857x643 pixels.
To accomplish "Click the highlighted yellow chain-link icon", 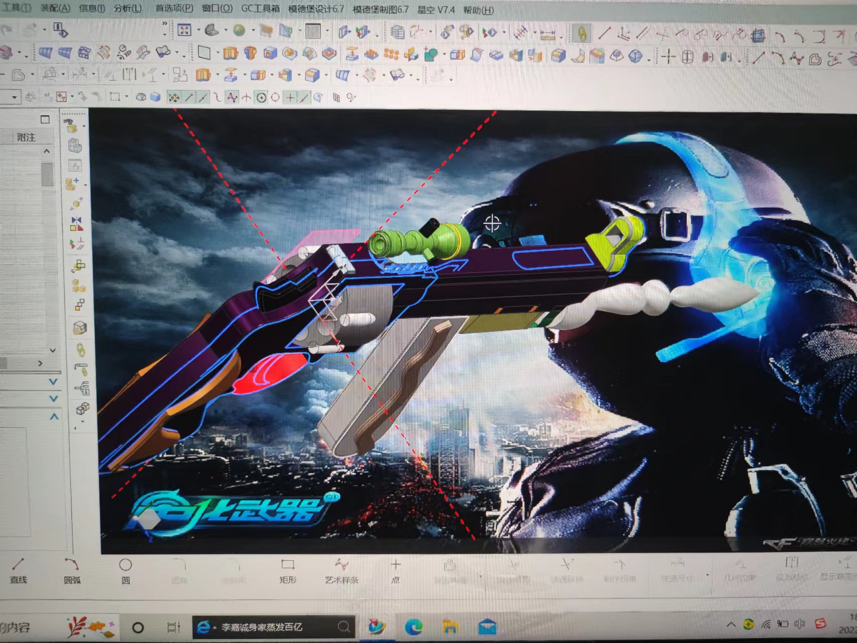I will [x=582, y=34].
